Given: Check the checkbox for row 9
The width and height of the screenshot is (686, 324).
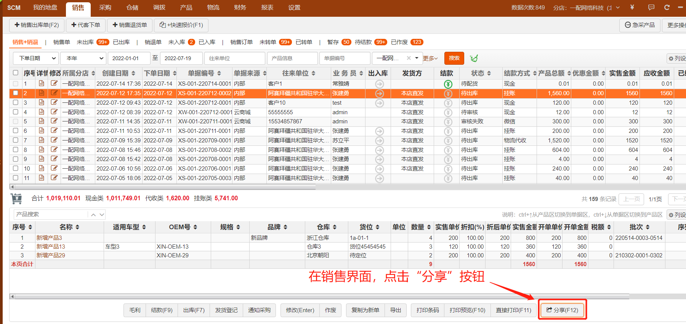Looking at the screenshot, I should (x=16, y=159).
